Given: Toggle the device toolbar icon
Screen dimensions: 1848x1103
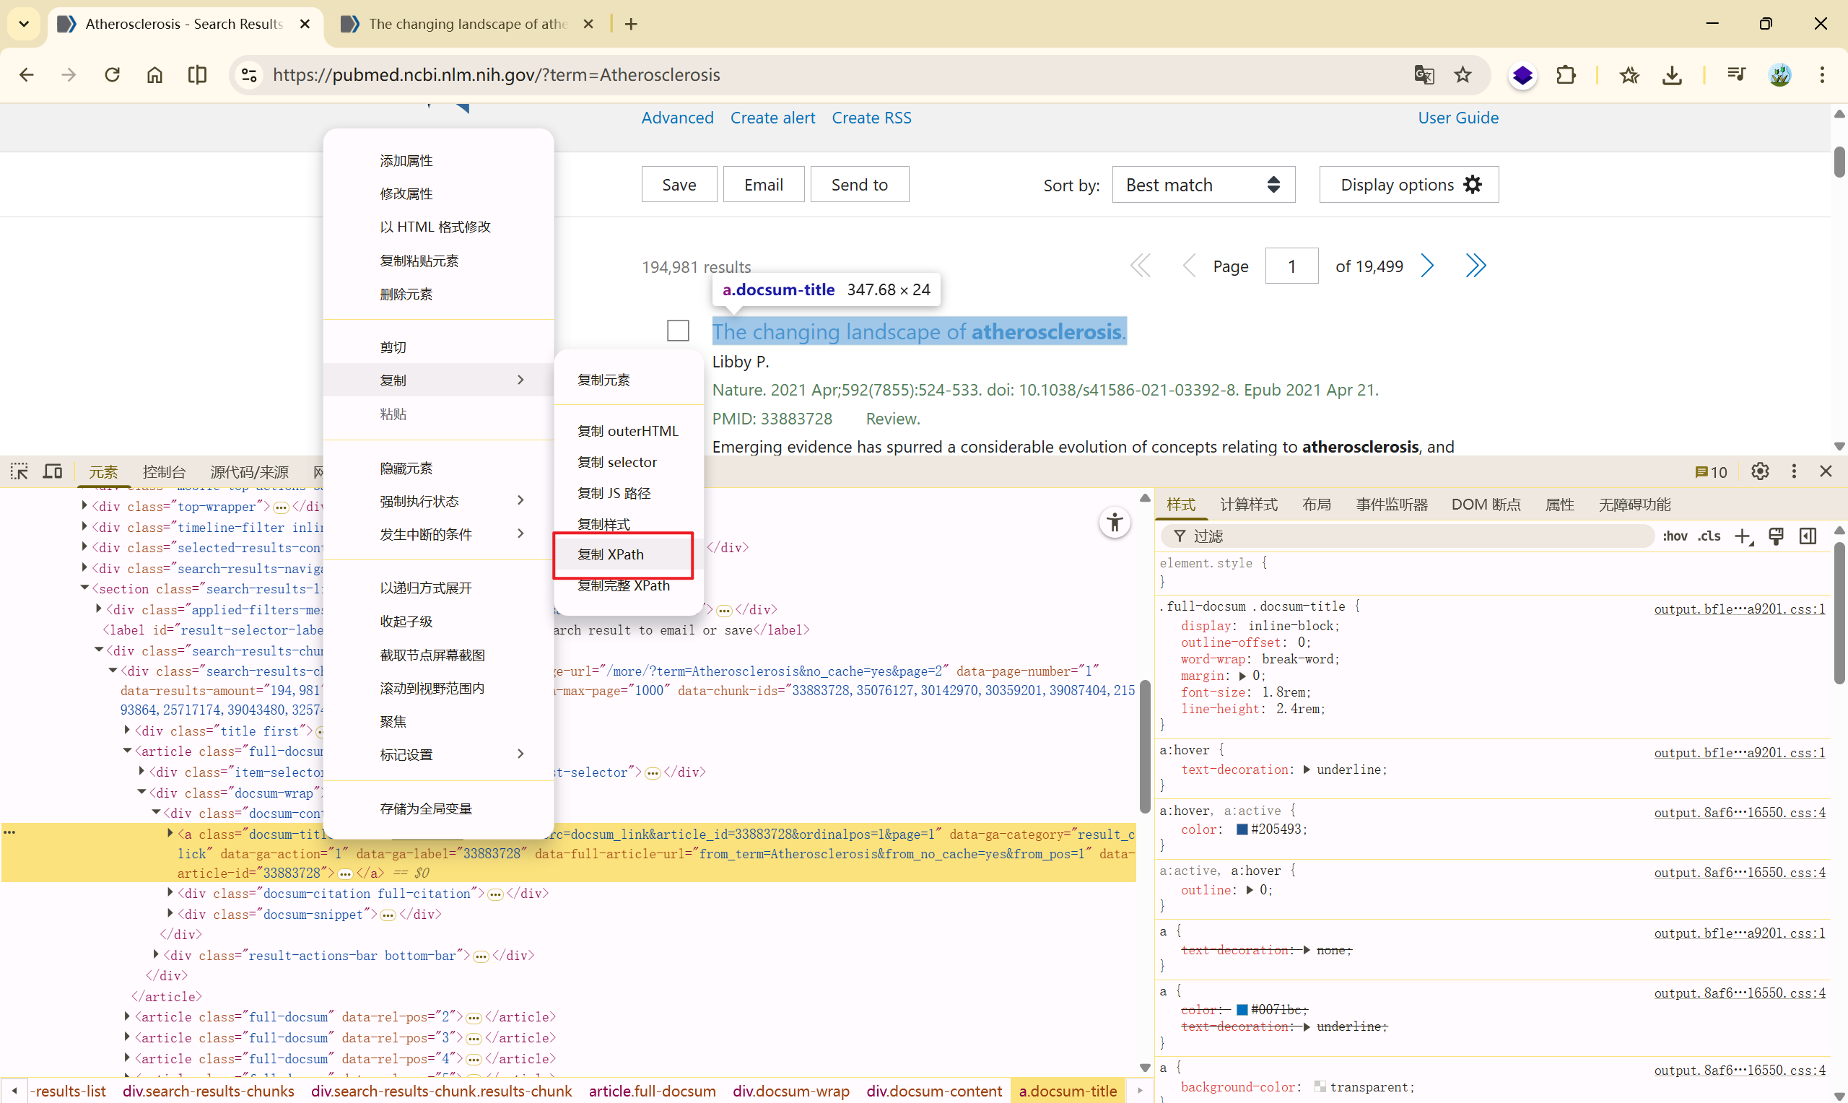Looking at the screenshot, I should point(52,471).
